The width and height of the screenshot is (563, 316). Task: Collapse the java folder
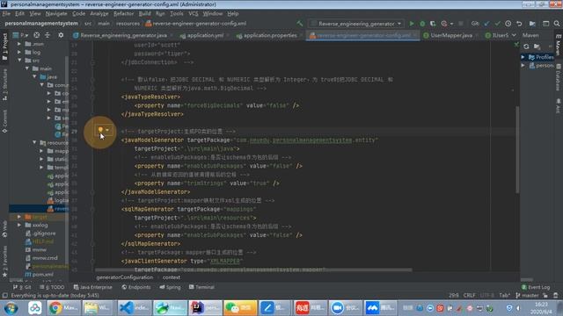click(35, 76)
